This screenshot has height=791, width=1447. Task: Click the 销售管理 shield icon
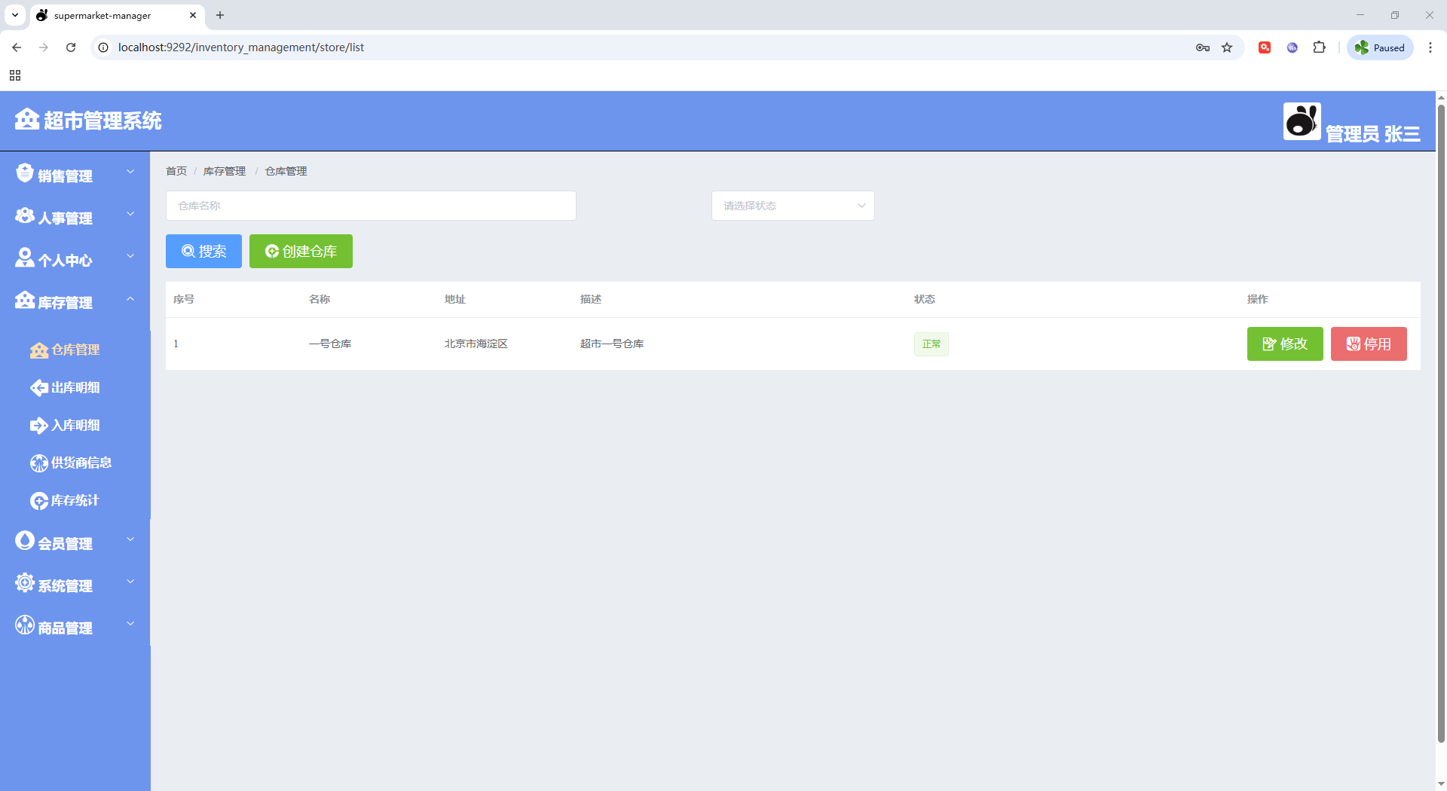pos(25,173)
